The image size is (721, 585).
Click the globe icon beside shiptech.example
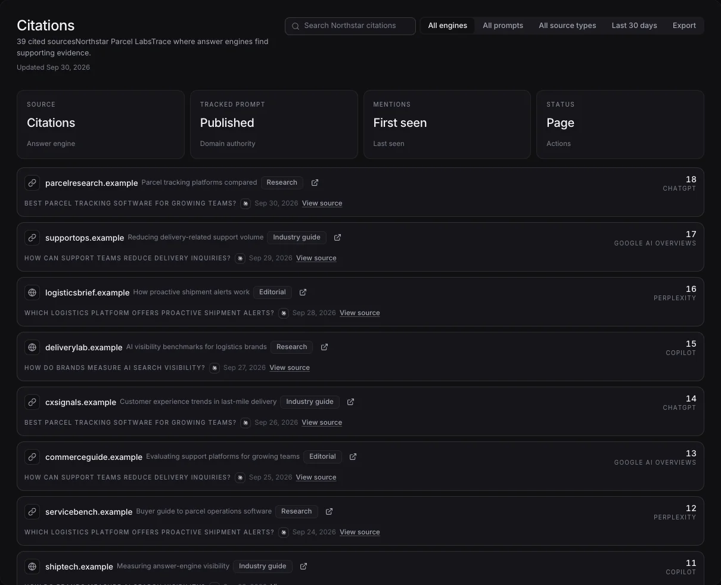pos(32,567)
